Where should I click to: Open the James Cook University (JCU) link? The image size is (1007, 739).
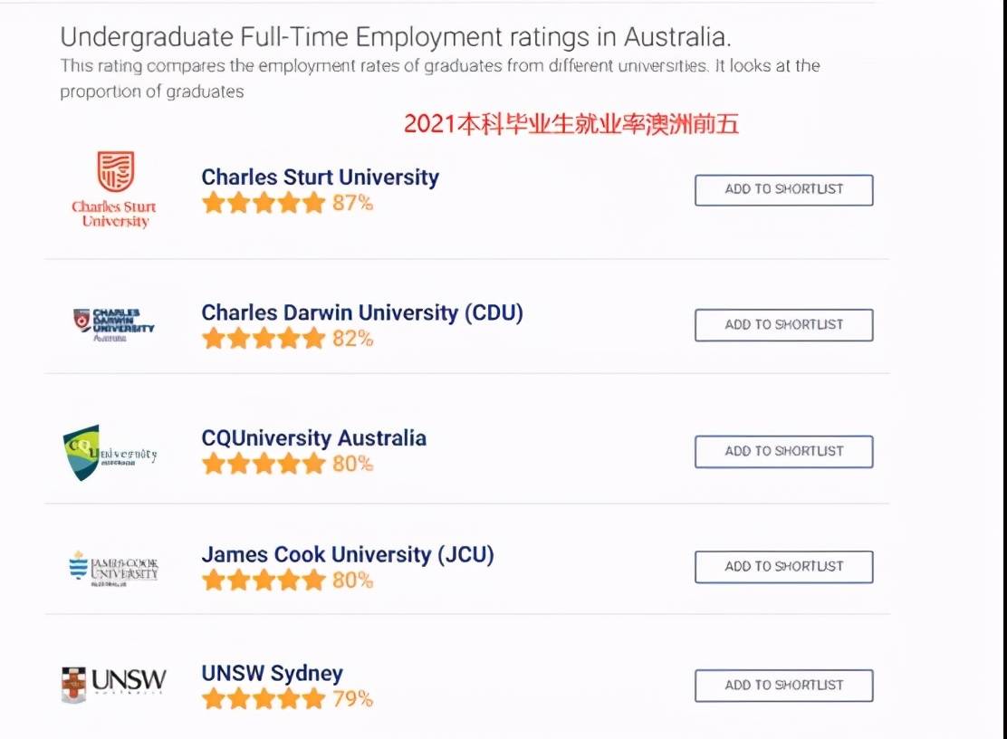[x=347, y=554]
